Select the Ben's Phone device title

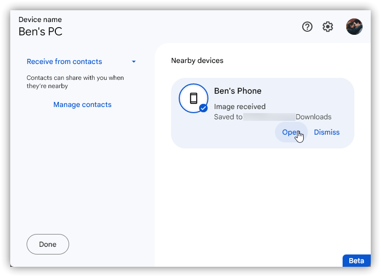tap(238, 91)
